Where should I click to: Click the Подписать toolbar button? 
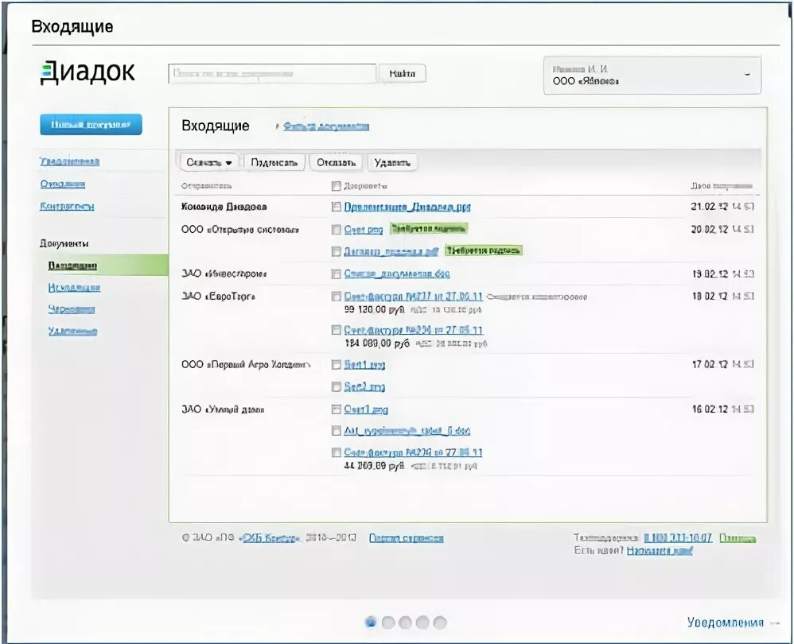coord(274,162)
